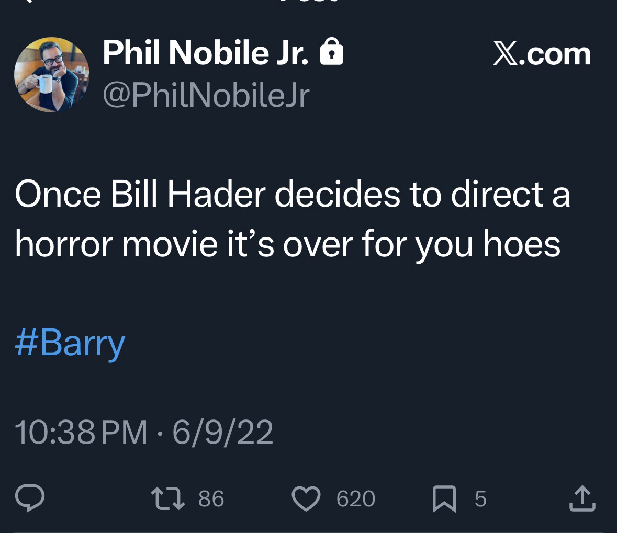
Task: Tap the share icon below the post
Action: 582,498
